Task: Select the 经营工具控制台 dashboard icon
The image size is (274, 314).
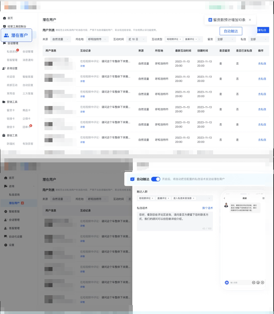Action: [4, 27]
